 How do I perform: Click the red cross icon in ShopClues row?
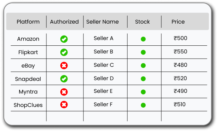coord(64,105)
